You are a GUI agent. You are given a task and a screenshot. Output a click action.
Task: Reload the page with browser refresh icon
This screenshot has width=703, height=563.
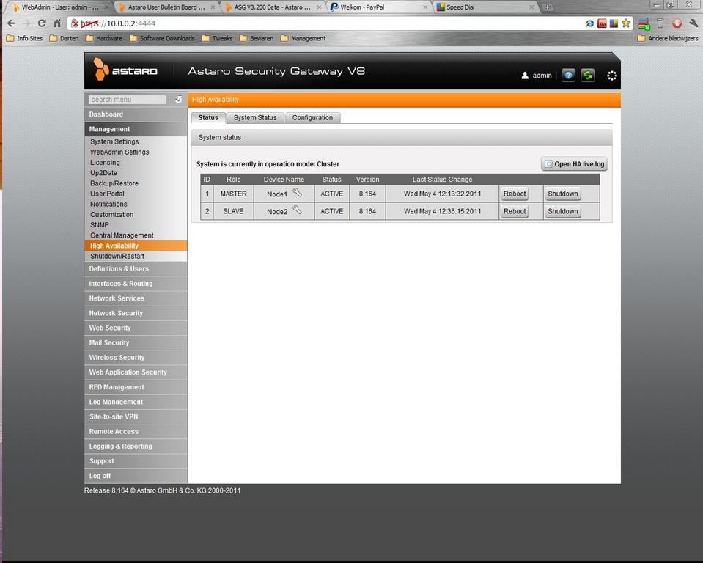click(x=42, y=23)
